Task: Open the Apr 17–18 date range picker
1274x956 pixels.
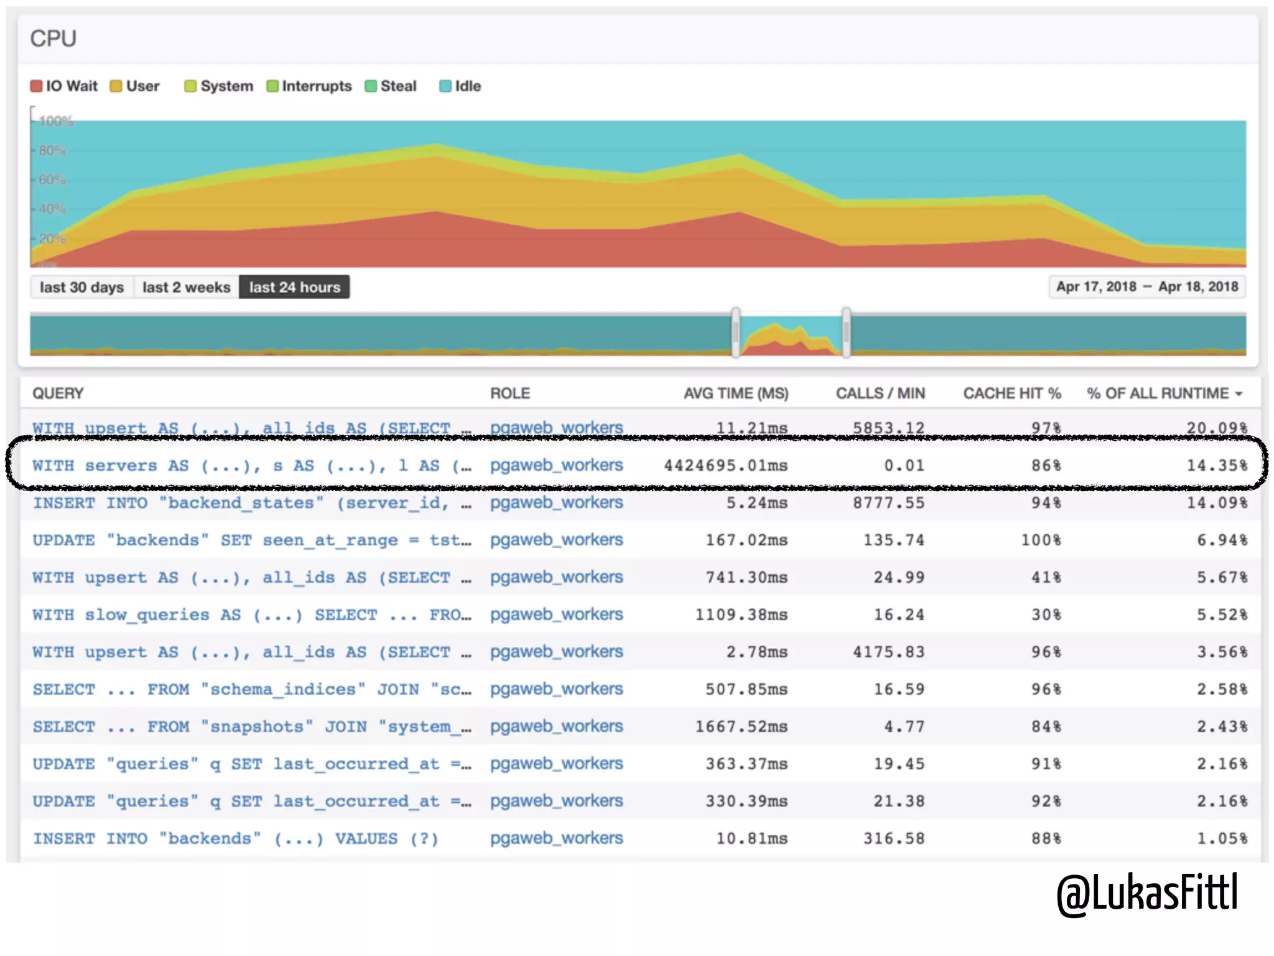Action: [x=1146, y=286]
